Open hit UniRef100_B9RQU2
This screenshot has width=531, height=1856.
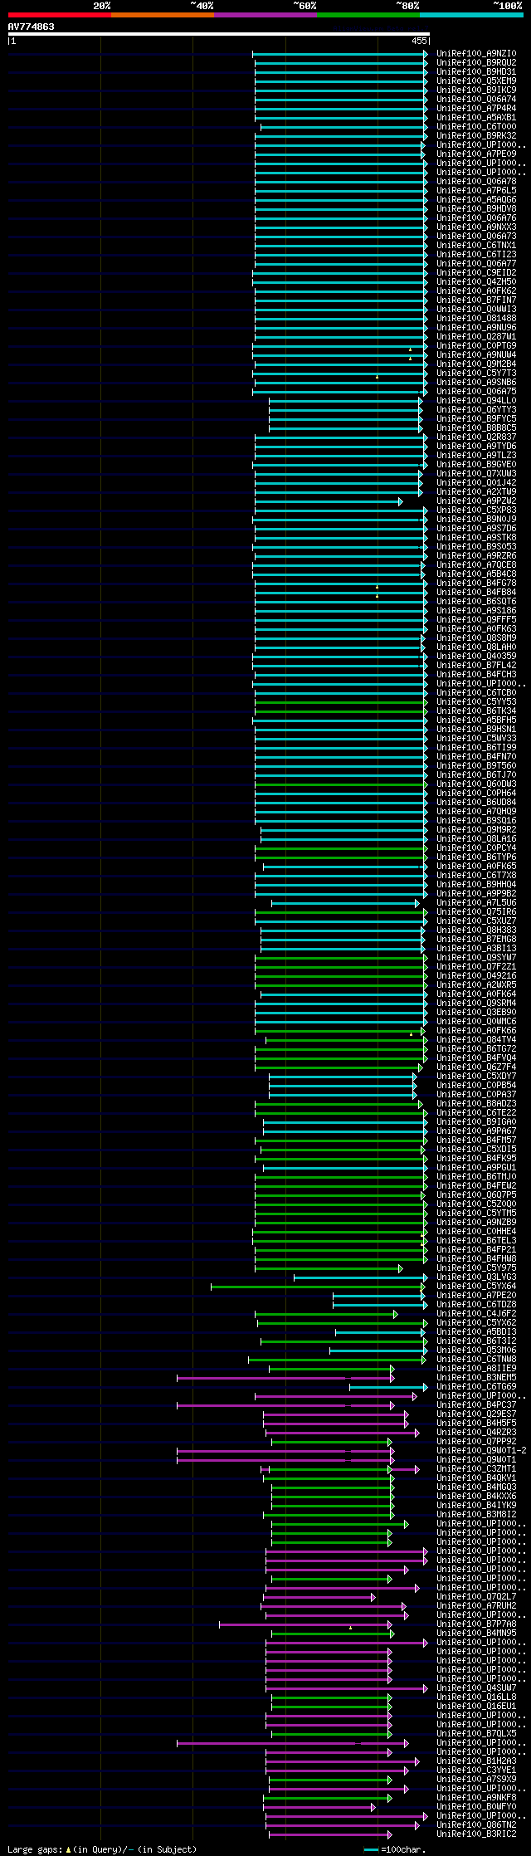[476, 63]
